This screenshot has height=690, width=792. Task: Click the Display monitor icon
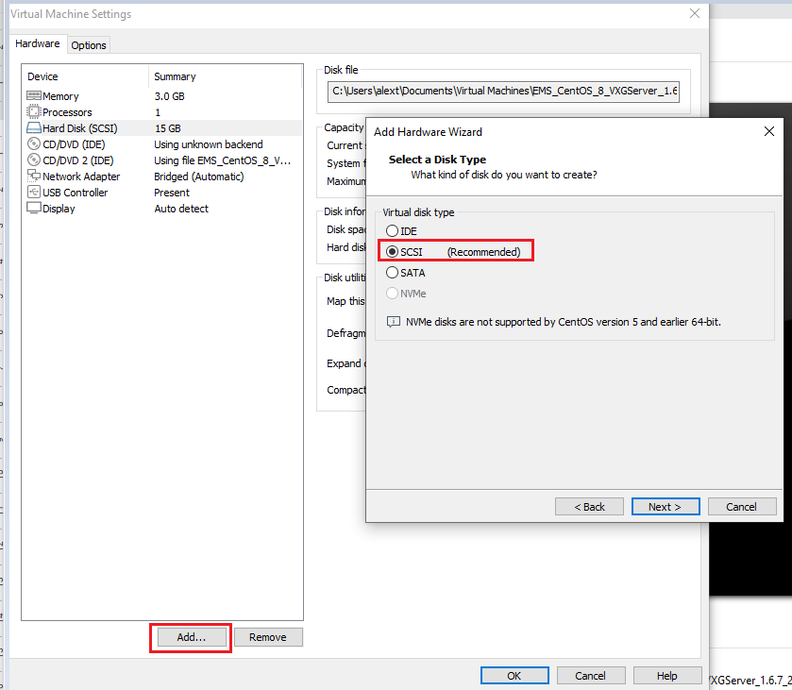tap(34, 209)
